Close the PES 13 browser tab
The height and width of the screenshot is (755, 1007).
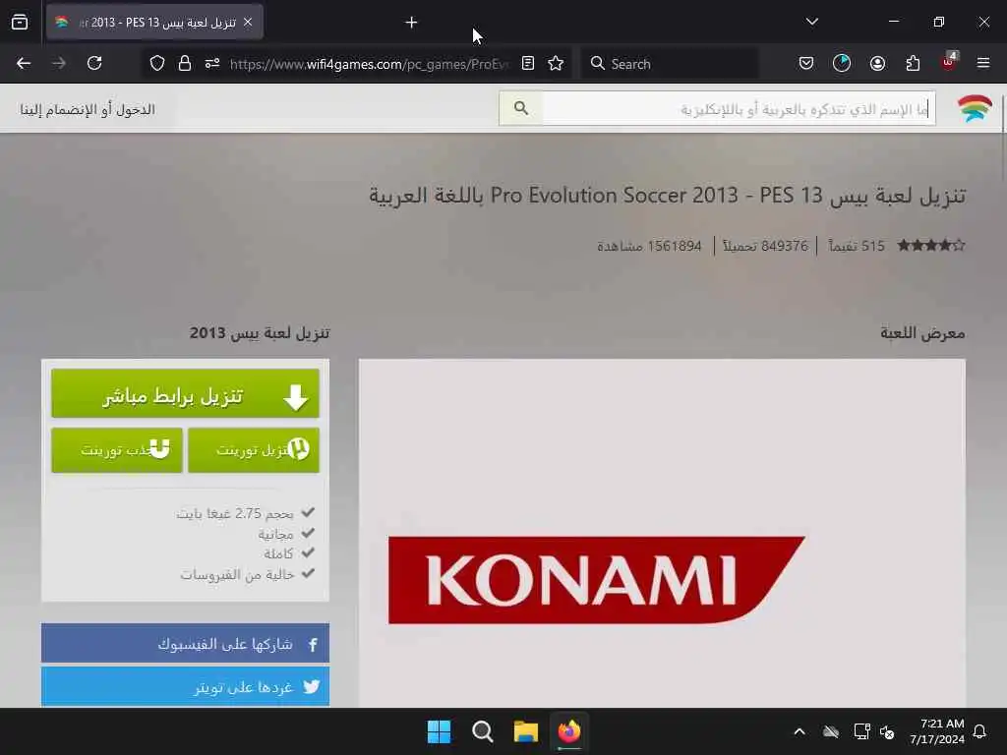248,23
